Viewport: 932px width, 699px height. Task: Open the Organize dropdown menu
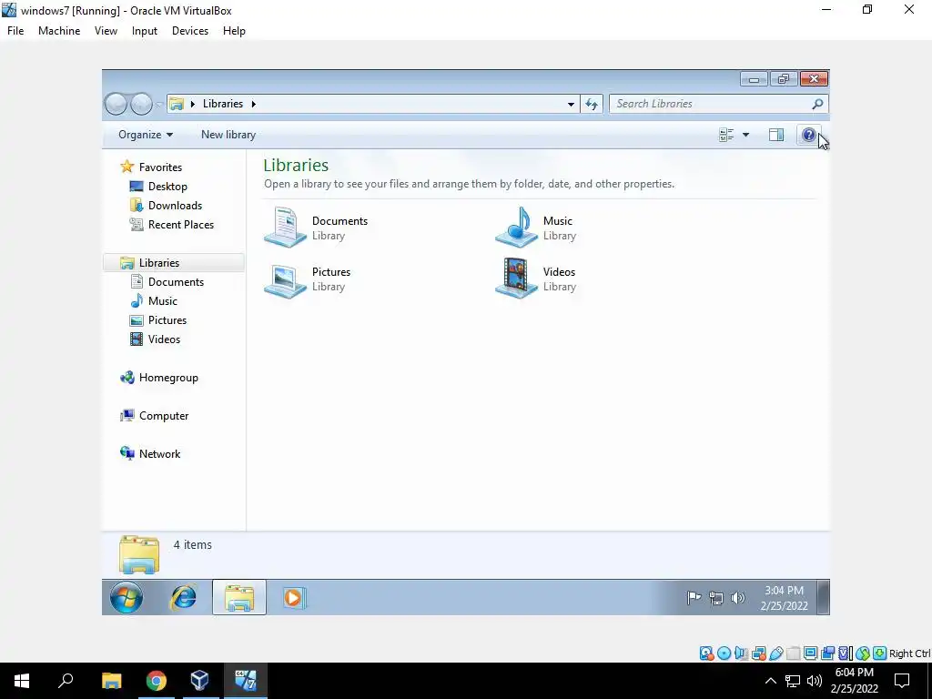[145, 135]
